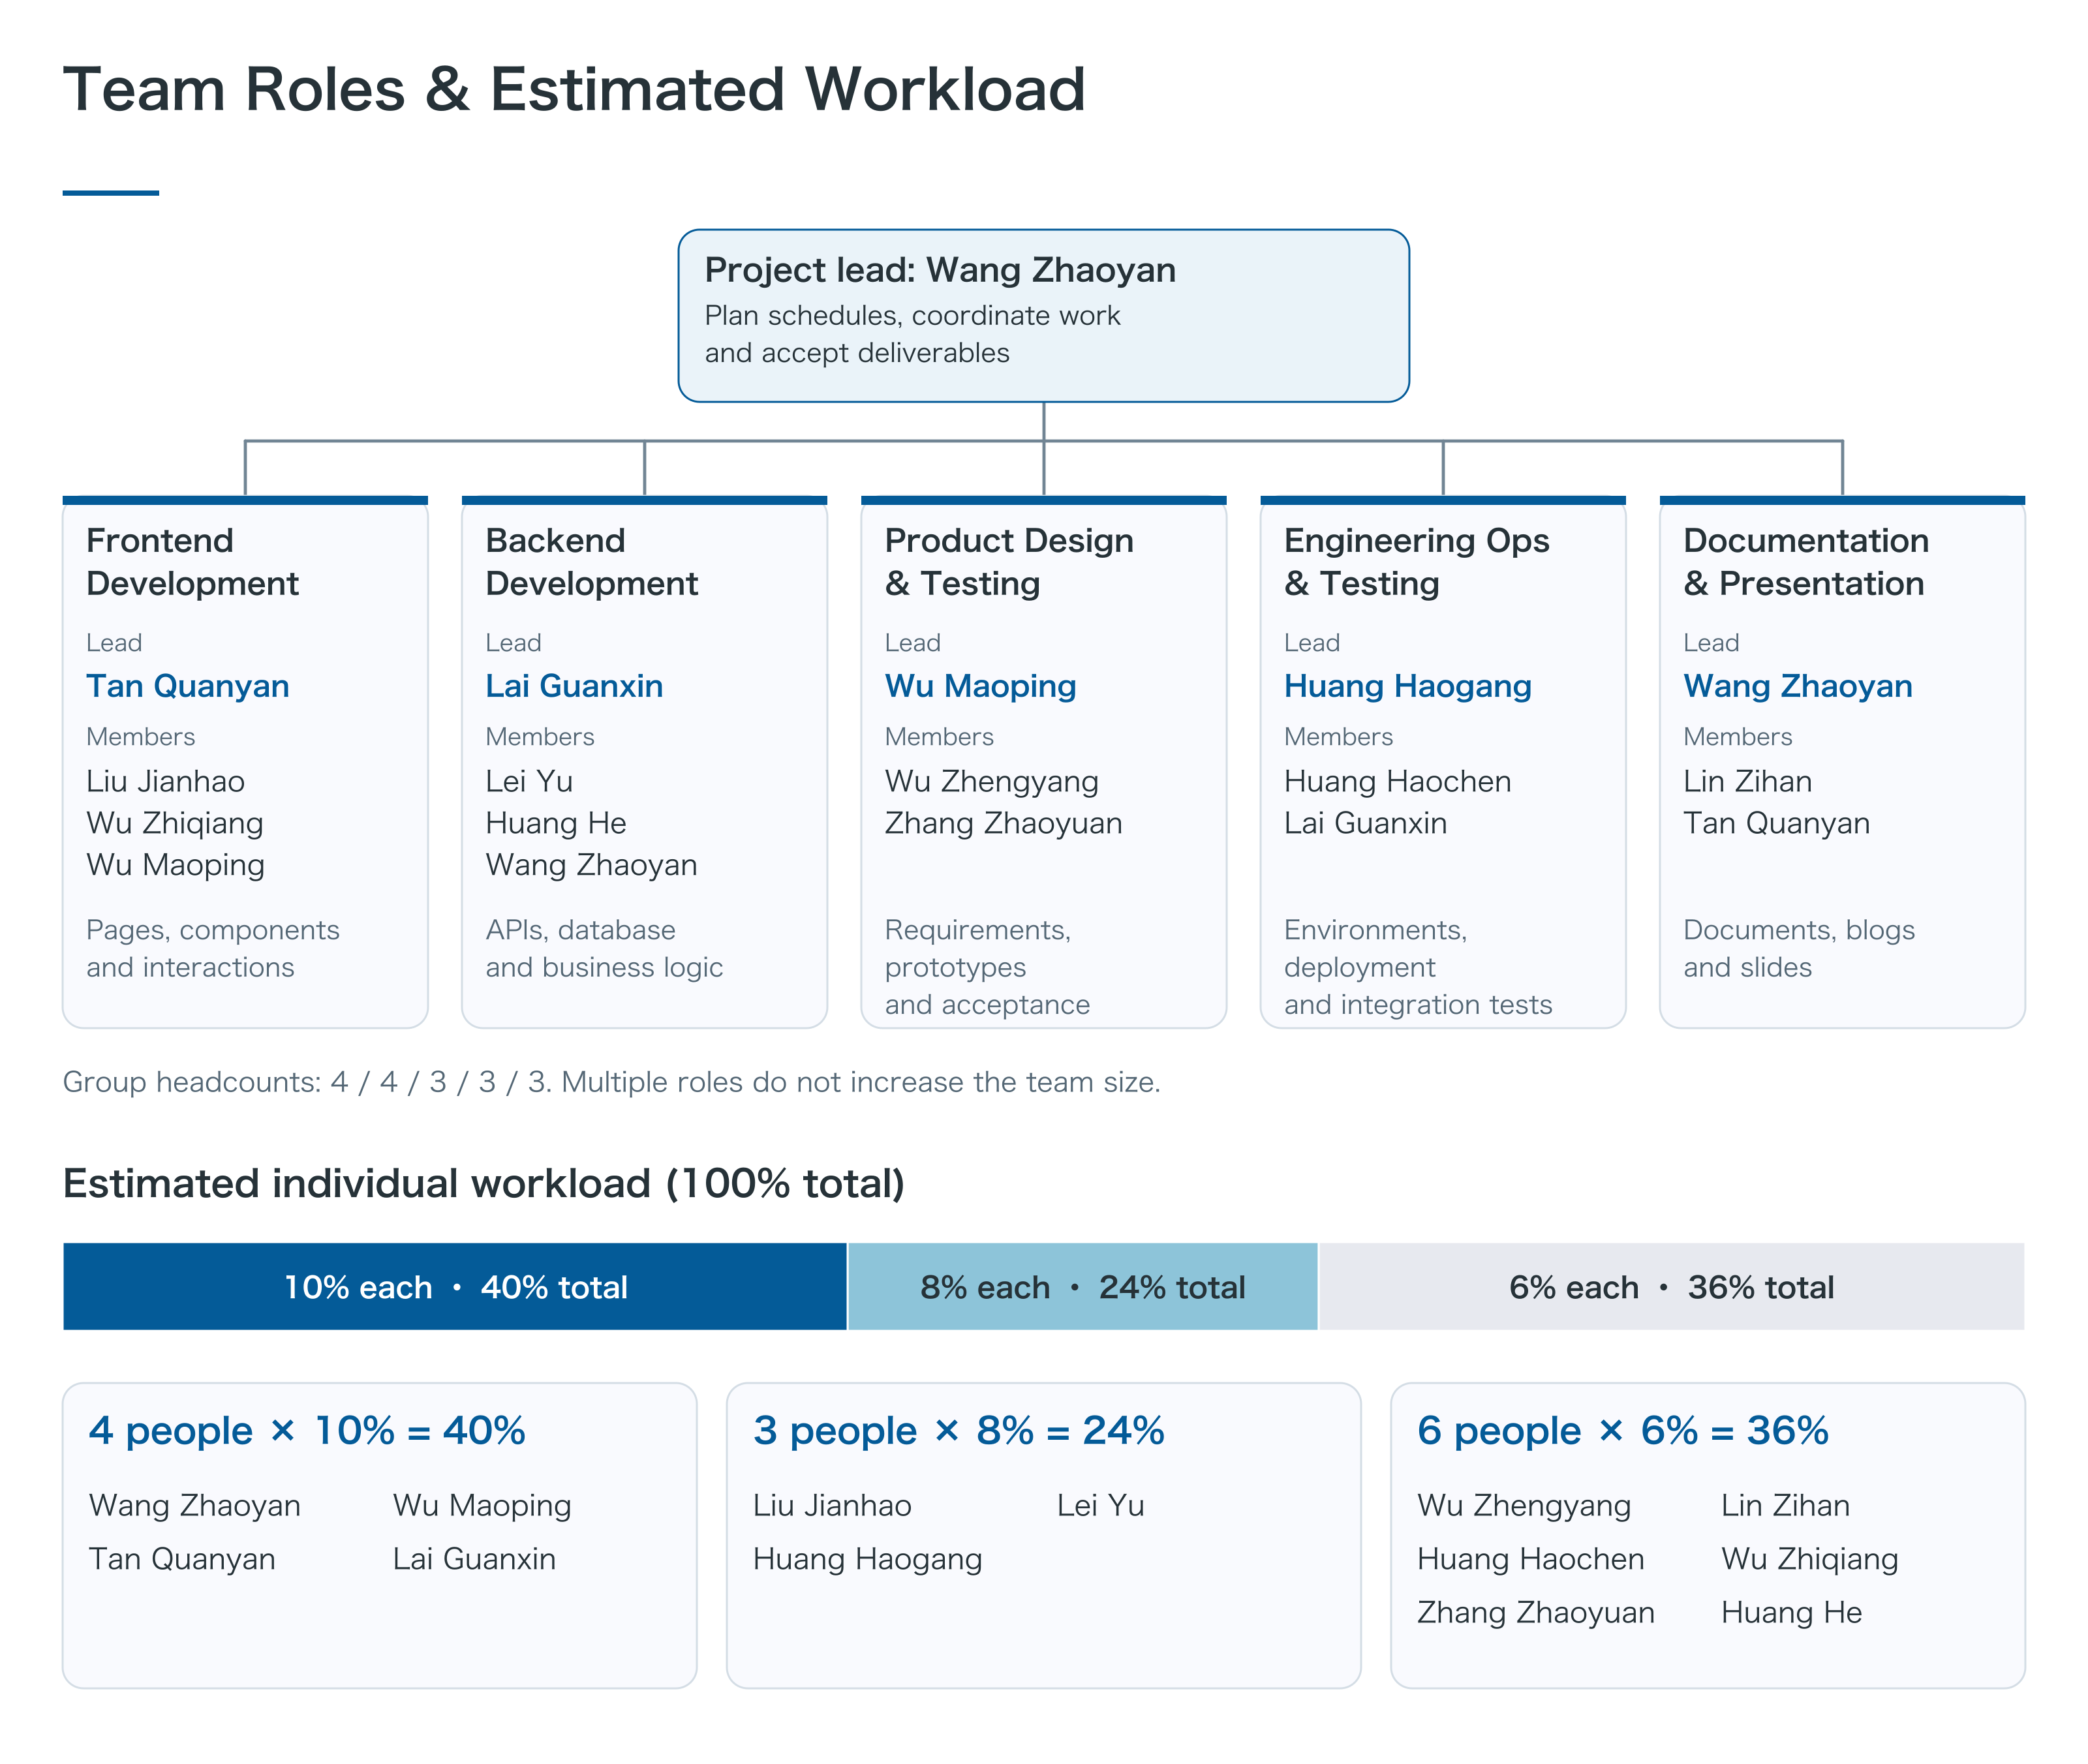Click the dark blue "10% each · 40% total" bar segment
The height and width of the screenshot is (1764, 2088).
point(455,1287)
